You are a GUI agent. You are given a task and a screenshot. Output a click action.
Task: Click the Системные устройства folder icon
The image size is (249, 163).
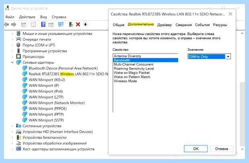coord(18,126)
